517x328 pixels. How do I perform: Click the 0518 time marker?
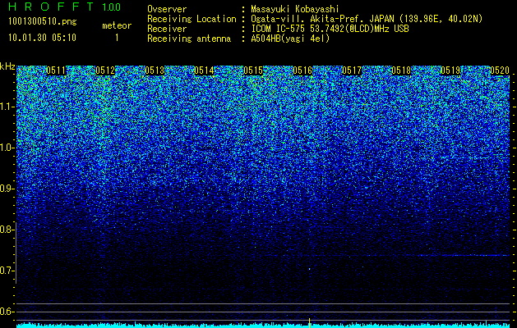[401, 70]
